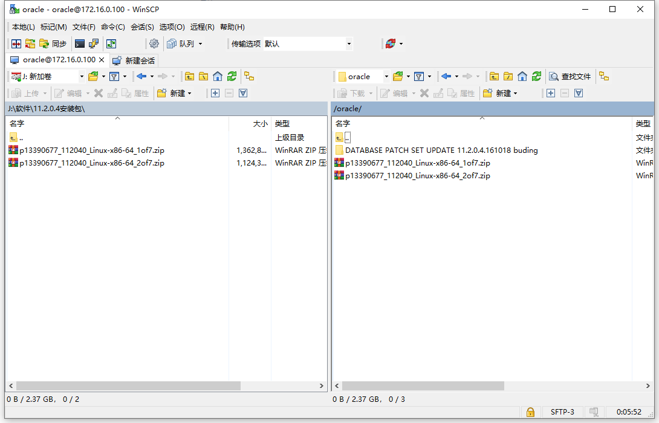Go to root directory in local panel toolbar

pos(203,77)
